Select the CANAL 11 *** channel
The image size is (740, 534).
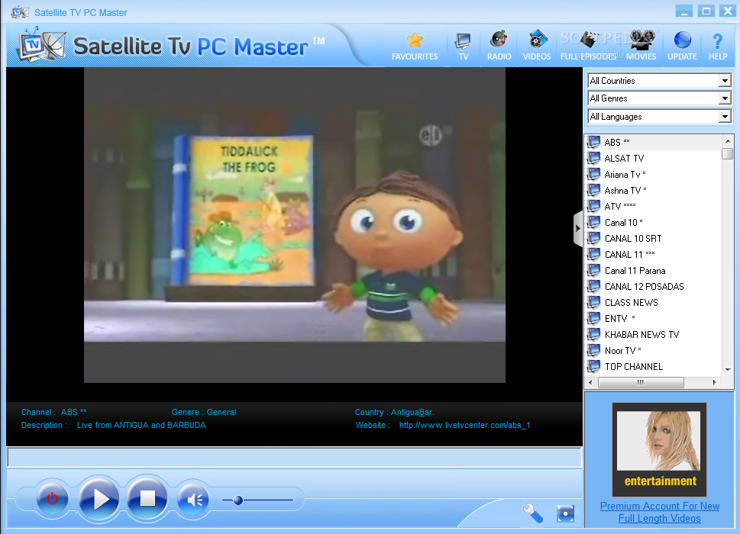(654, 255)
